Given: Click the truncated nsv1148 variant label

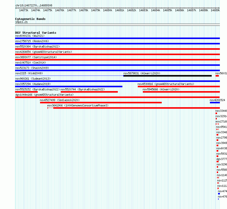Looking at the screenshot, I should (x=222, y=175).
